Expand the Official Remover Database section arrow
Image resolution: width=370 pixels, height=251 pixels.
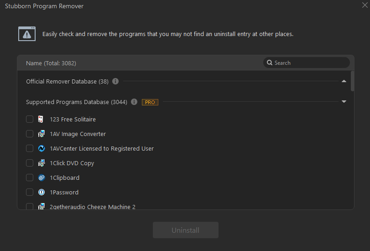click(344, 81)
